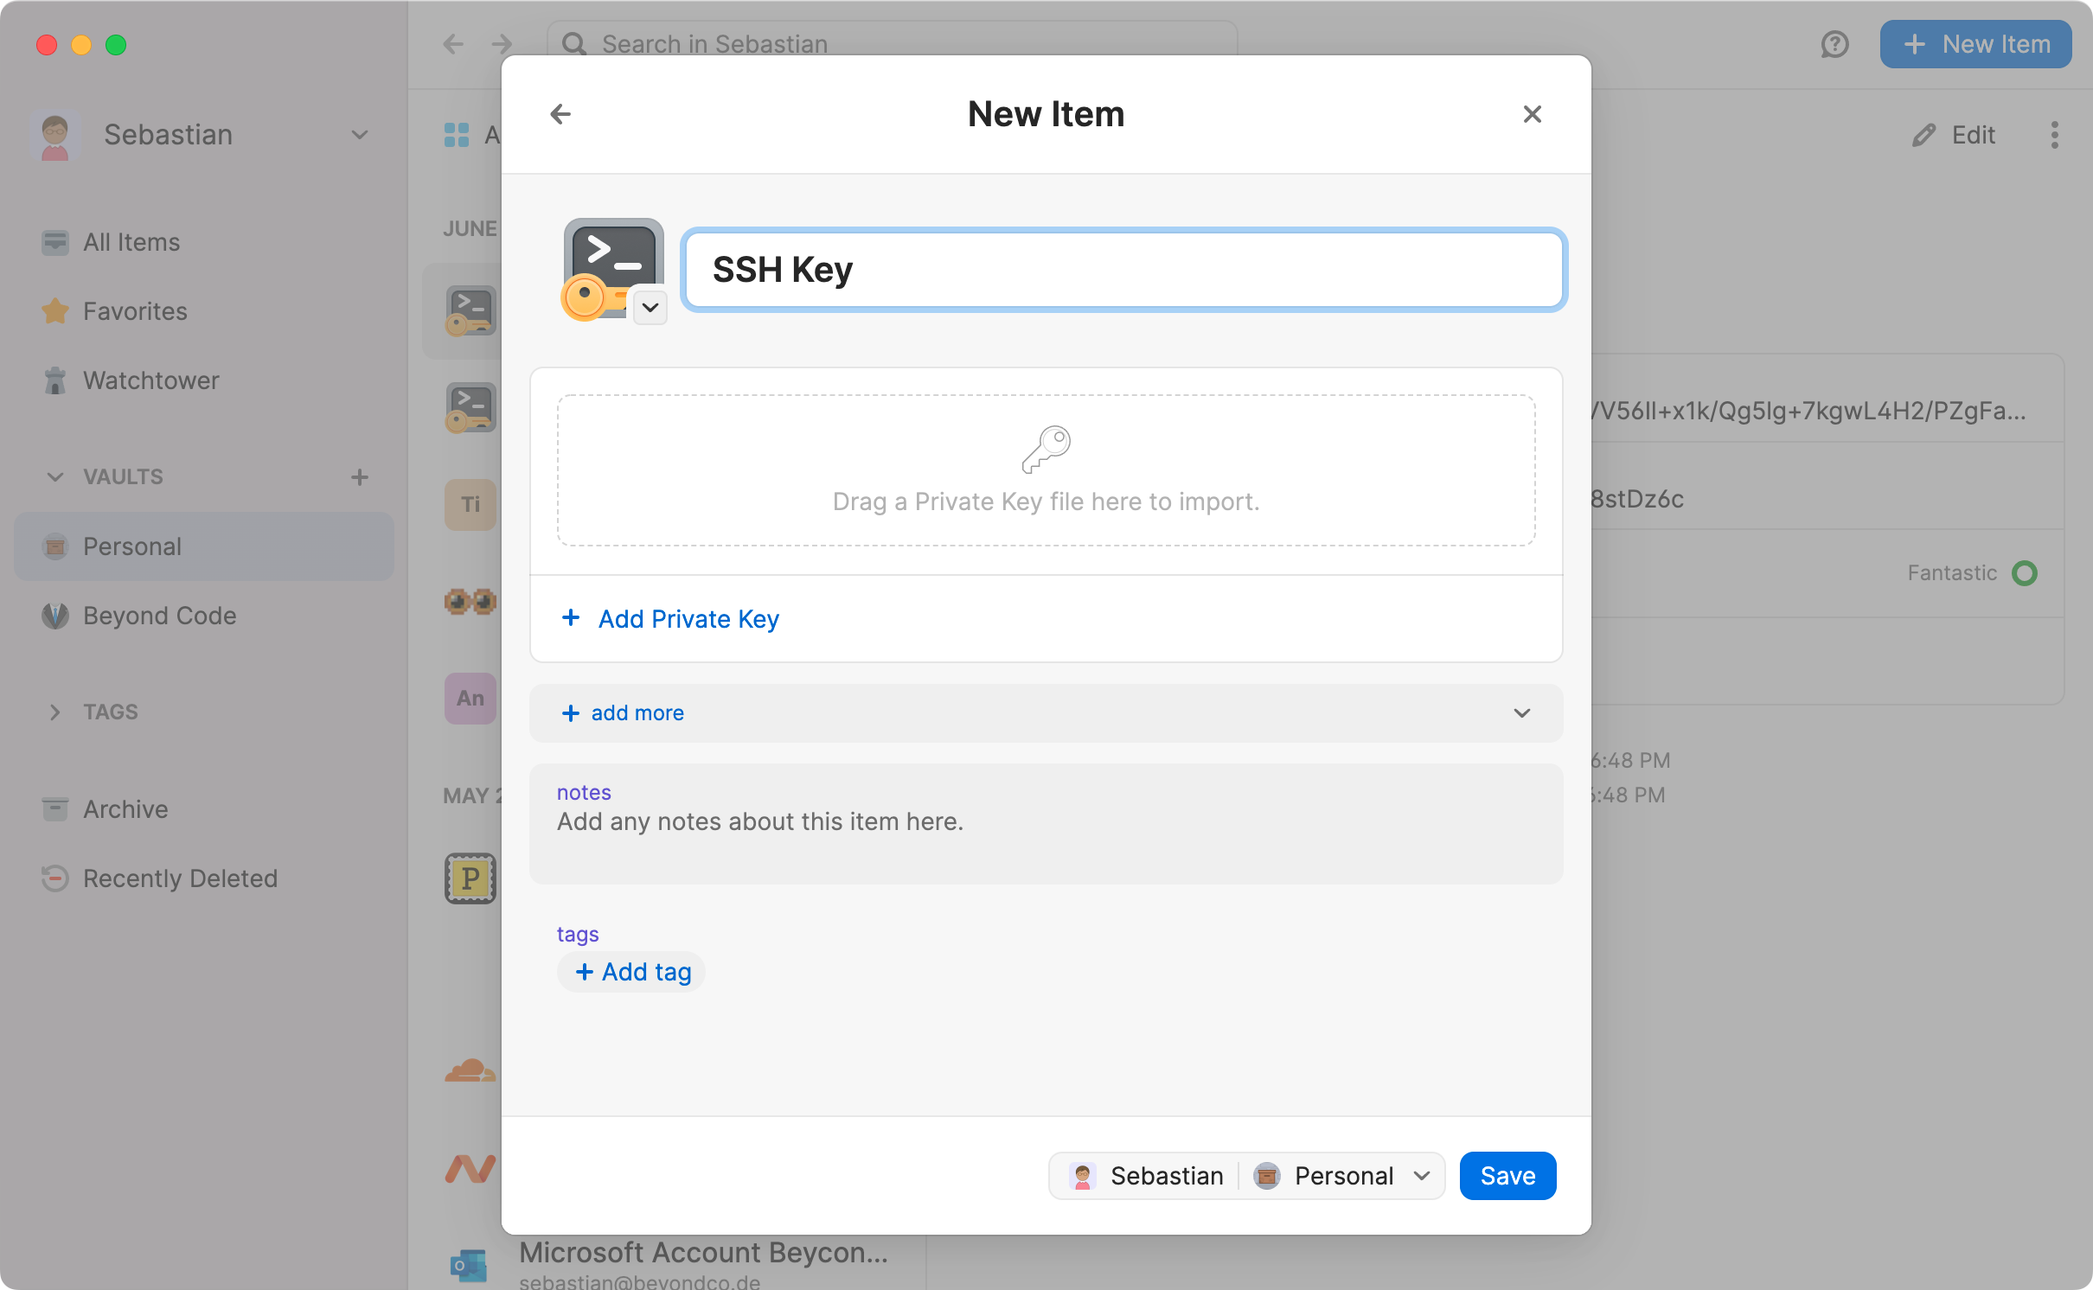Select Favorites sidebar menu item
Viewport: 2093px width, 1290px height.
(x=136, y=311)
